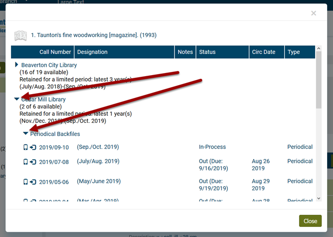Click the Call Number column header
Screen dimensions: 333x237
(x=42, y=52)
